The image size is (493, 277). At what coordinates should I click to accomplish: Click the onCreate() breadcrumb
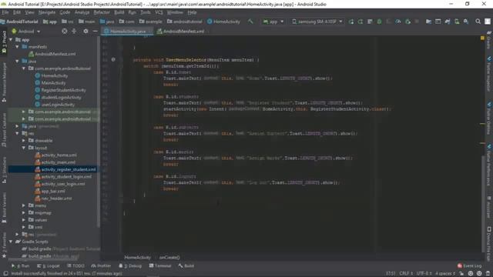169,257
